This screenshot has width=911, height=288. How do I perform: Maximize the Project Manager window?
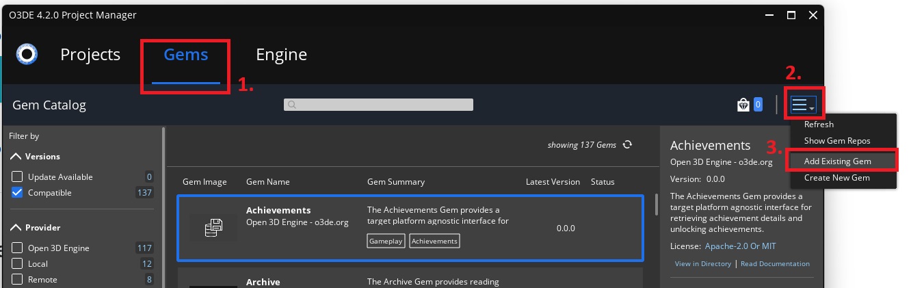(791, 14)
